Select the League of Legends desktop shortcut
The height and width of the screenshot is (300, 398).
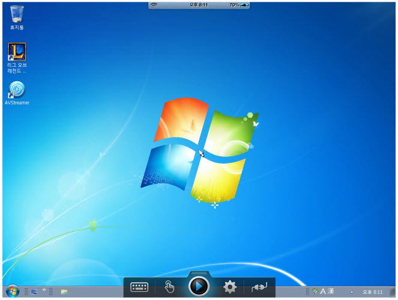[x=17, y=58]
